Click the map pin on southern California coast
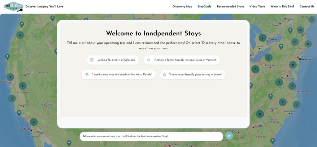This screenshot has height=147, width=317. [19, 113]
